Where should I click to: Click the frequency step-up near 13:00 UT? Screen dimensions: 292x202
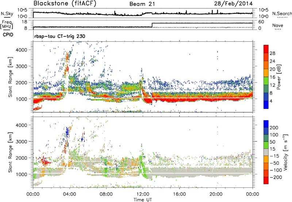click(152, 25)
